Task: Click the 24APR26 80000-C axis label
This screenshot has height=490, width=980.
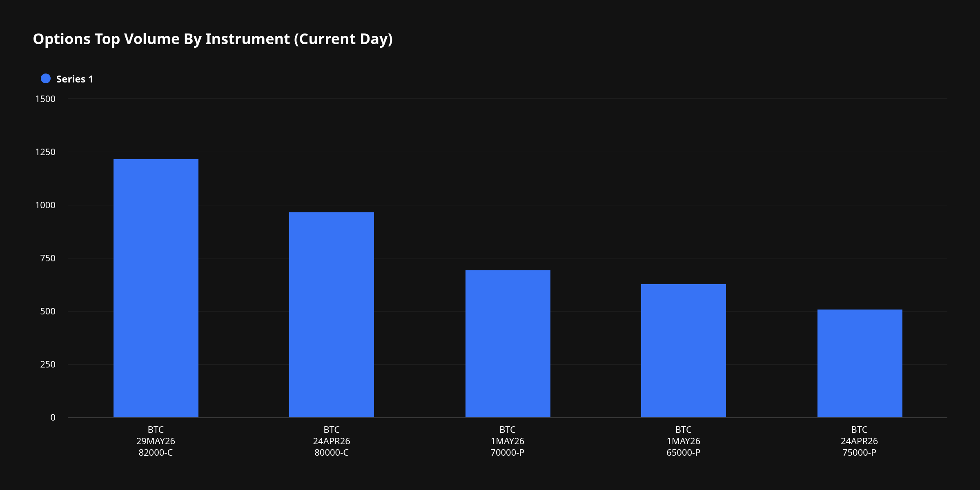Action: pyautogui.click(x=331, y=441)
